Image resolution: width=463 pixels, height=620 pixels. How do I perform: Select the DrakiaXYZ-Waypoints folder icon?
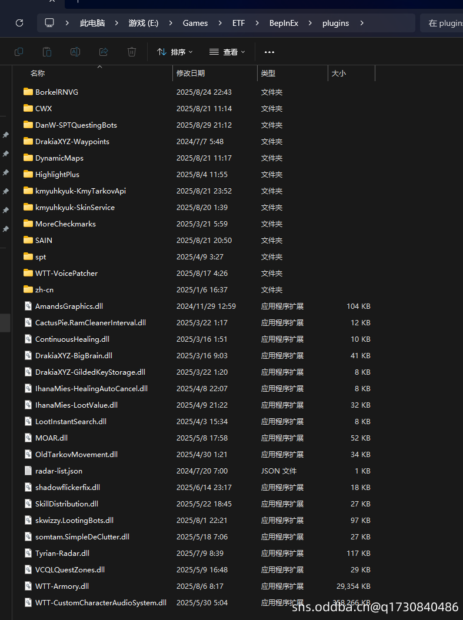pyautogui.click(x=28, y=141)
